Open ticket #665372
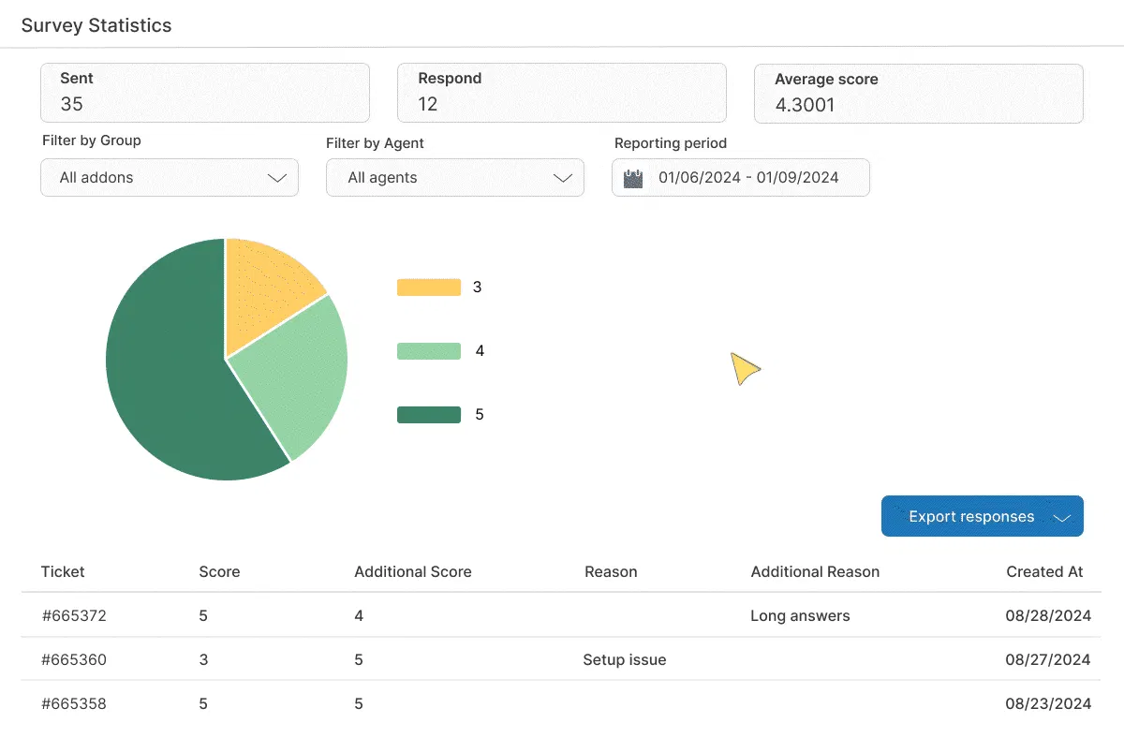Image resolution: width=1124 pixels, height=738 pixels. click(x=74, y=615)
